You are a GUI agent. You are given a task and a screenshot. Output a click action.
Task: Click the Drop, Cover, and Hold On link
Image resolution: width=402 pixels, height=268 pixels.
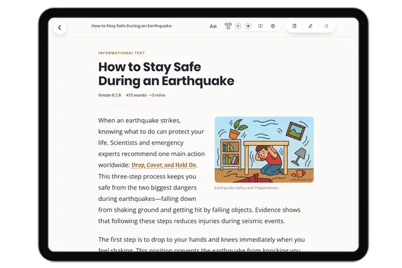164,165
